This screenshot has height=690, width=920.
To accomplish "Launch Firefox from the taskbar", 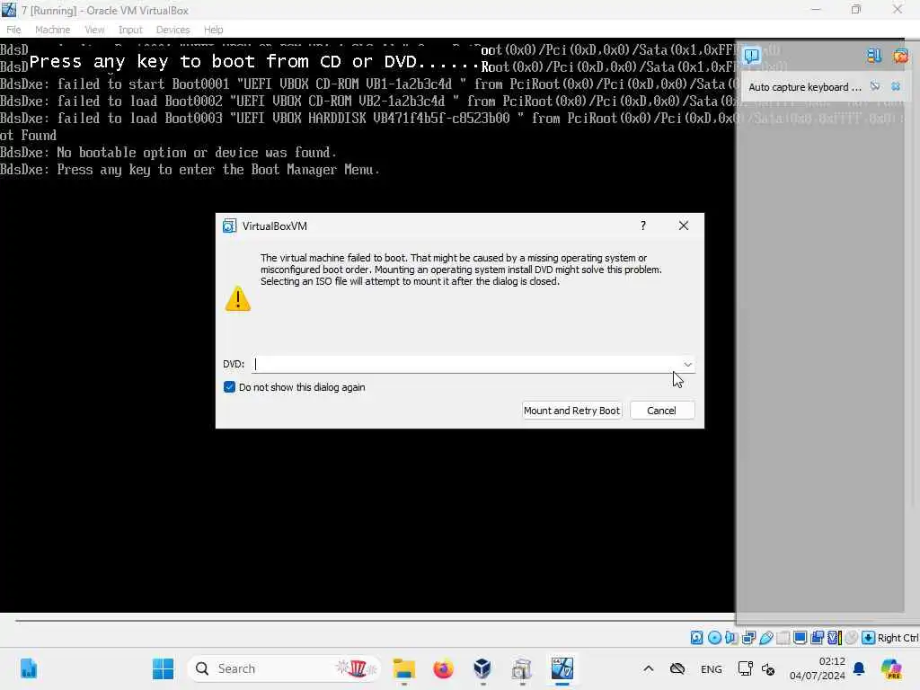I will [x=443, y=668].
